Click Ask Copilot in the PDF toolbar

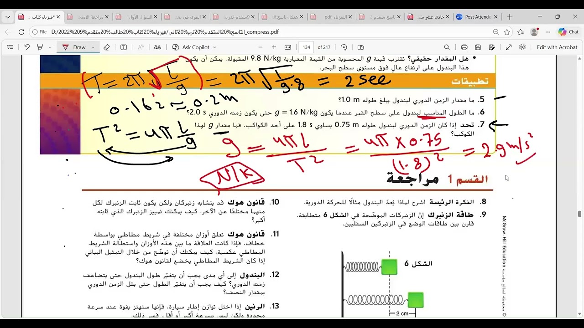(191, 47)
